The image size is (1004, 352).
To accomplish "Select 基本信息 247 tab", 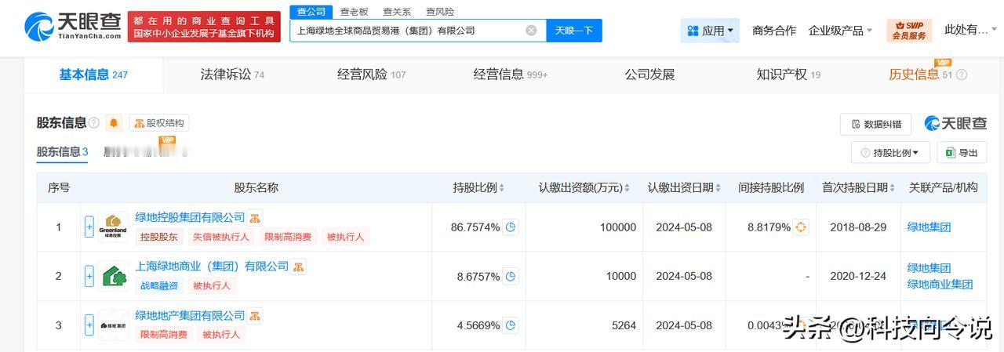I will tap(93, 74).
